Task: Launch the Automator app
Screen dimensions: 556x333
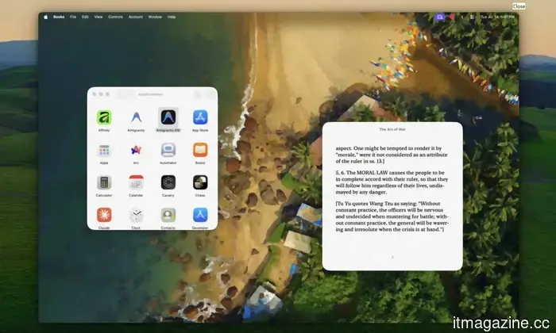Action: click(168, 150)
